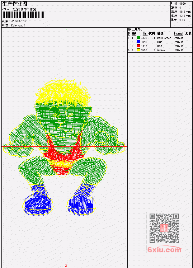
Task: Select the 'Blue' description cell
Action: click(x=160, y=42)
